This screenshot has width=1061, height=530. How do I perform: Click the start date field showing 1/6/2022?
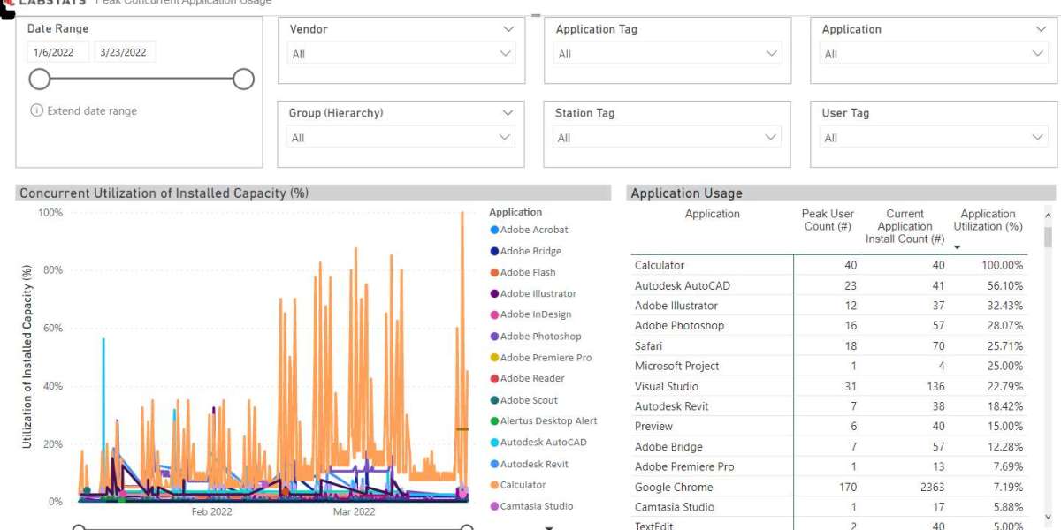(x=56, y=51)
